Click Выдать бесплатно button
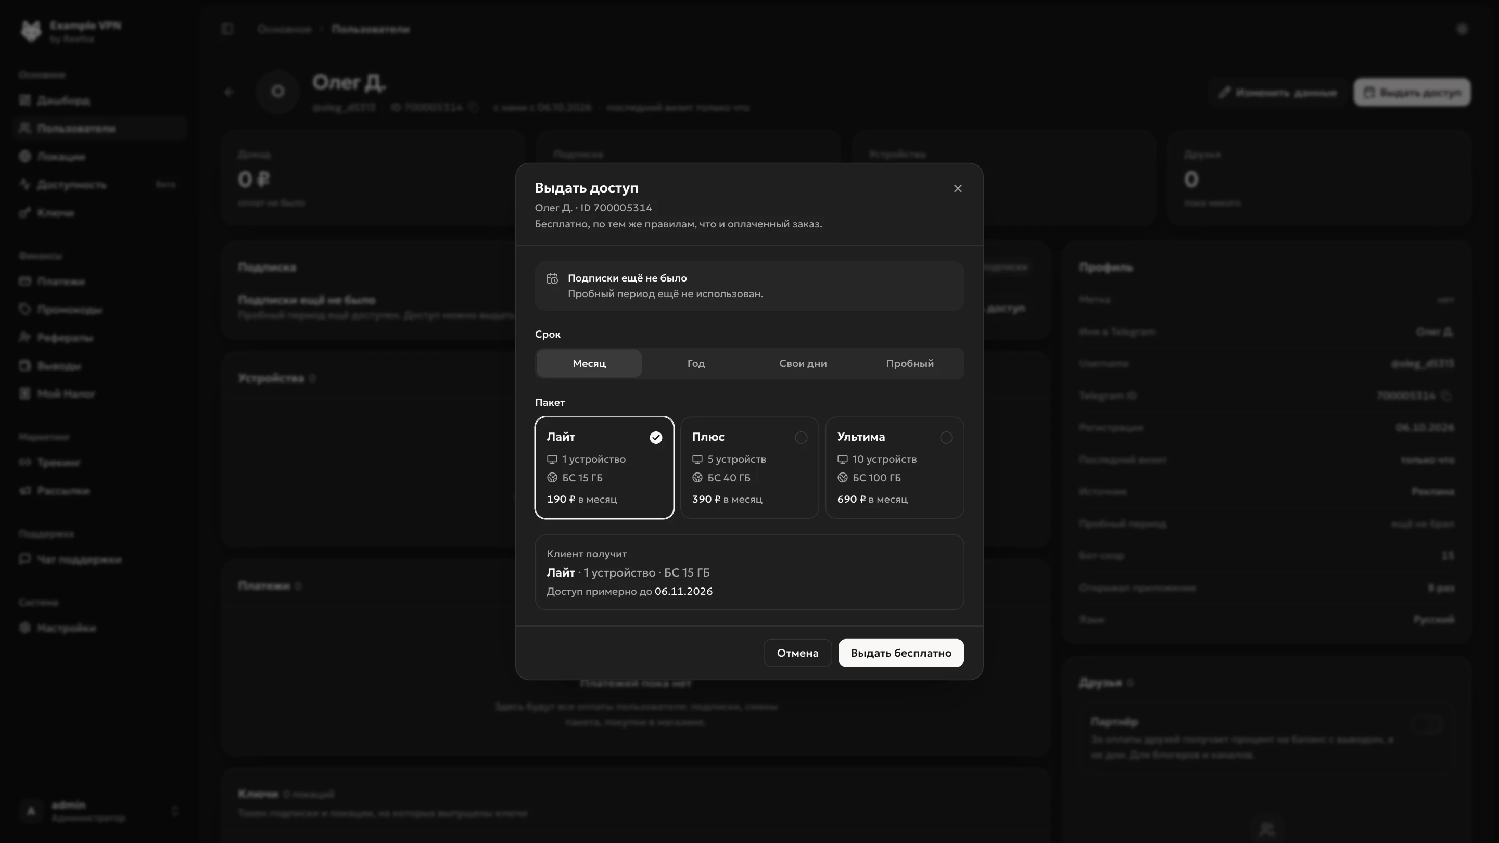This screenshot has height=843, width=1499. pos(901,653)
